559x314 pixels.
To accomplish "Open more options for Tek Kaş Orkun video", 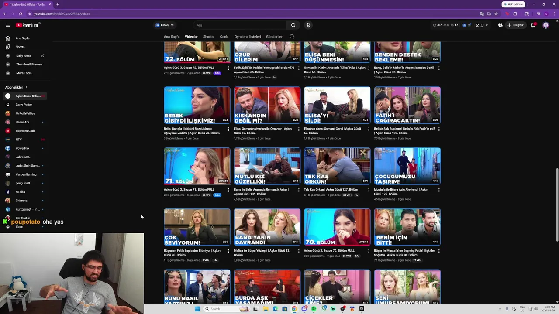I will pos(369,190).
